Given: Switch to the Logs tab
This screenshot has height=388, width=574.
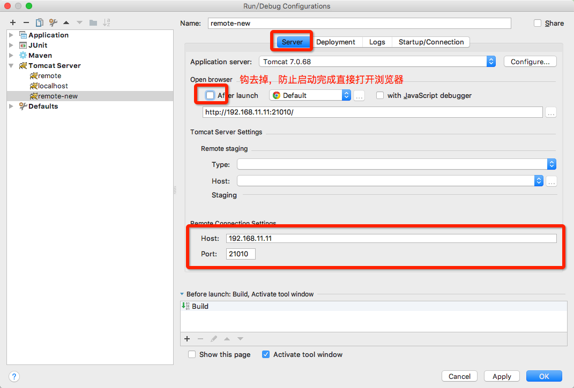Looking at the screenshot, I should tap(377, 42).
